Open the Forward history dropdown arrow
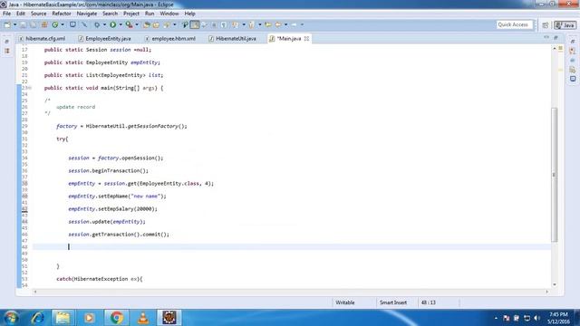This screenshot has width=580, height=326. pos(302,24)
